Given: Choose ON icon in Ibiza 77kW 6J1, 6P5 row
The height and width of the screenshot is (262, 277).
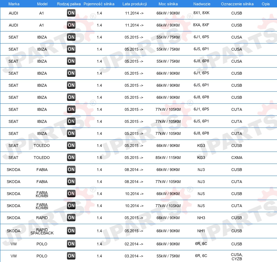Looking at the screenshot, I should point(71,109).
